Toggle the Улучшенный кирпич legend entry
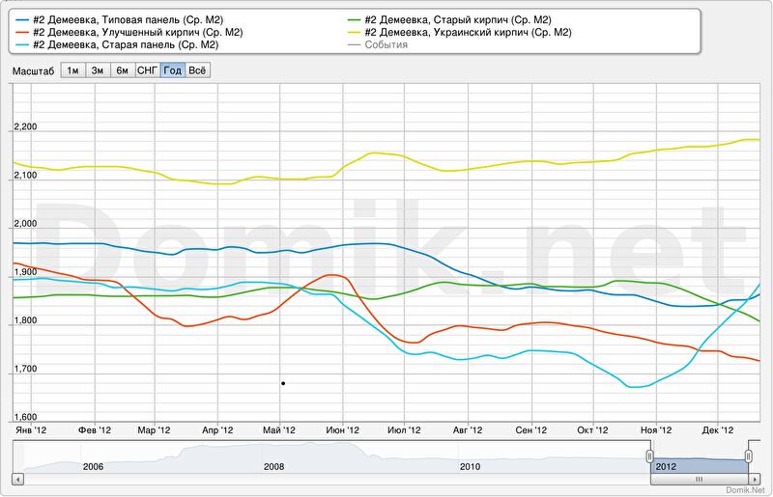Screen dimensions: 773x497 coord(135,32)
